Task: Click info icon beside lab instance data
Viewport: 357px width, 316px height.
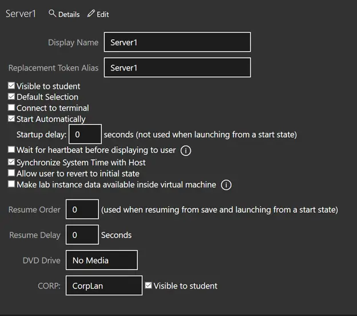Action: 226,185
